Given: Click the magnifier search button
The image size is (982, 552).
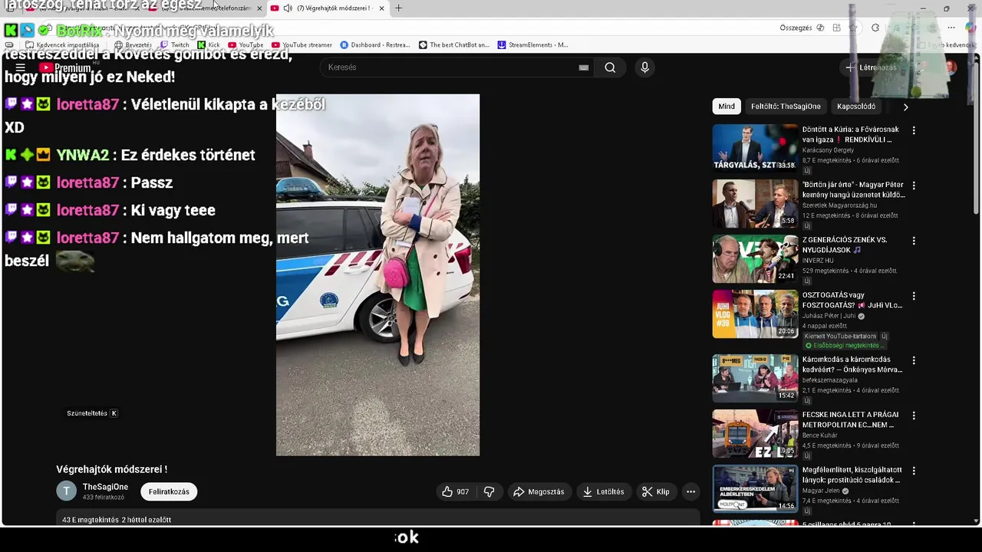Looking at the screenshot, I should point(610,67).
